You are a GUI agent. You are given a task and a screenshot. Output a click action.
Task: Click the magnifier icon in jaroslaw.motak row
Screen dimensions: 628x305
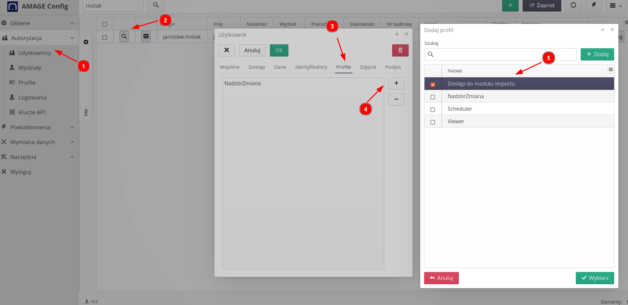tap(124, 36)
